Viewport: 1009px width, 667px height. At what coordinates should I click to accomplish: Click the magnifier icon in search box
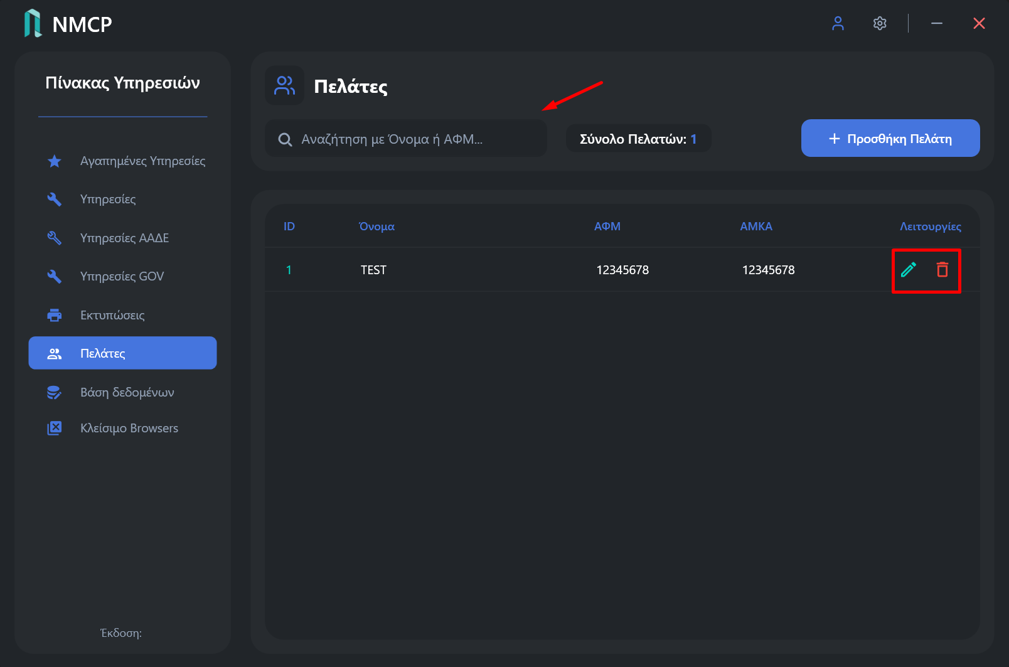pyautogui.click(x=285, y=139)
